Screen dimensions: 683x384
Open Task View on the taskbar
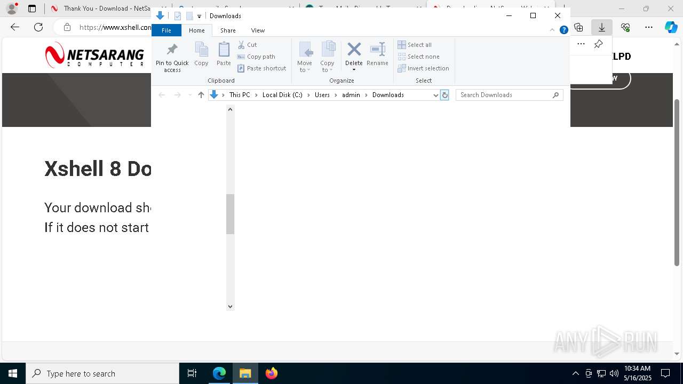(192, 373)
